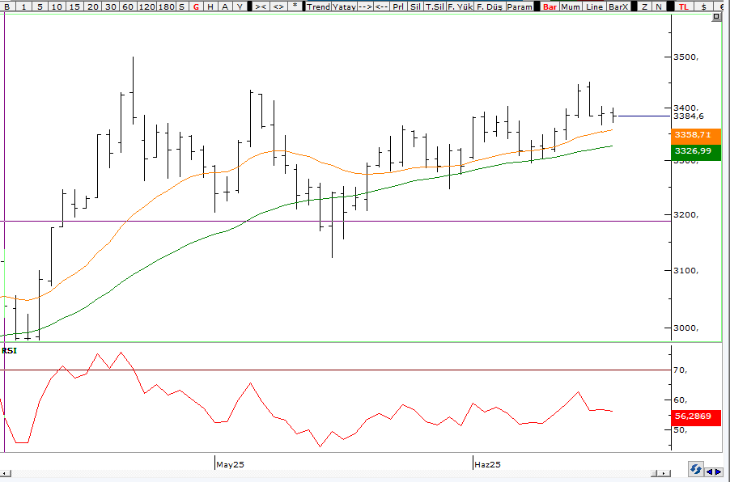This screenshot has height=482, width=730.
Task: Click the blue refresh arrows icon
Action: point(695,469)
